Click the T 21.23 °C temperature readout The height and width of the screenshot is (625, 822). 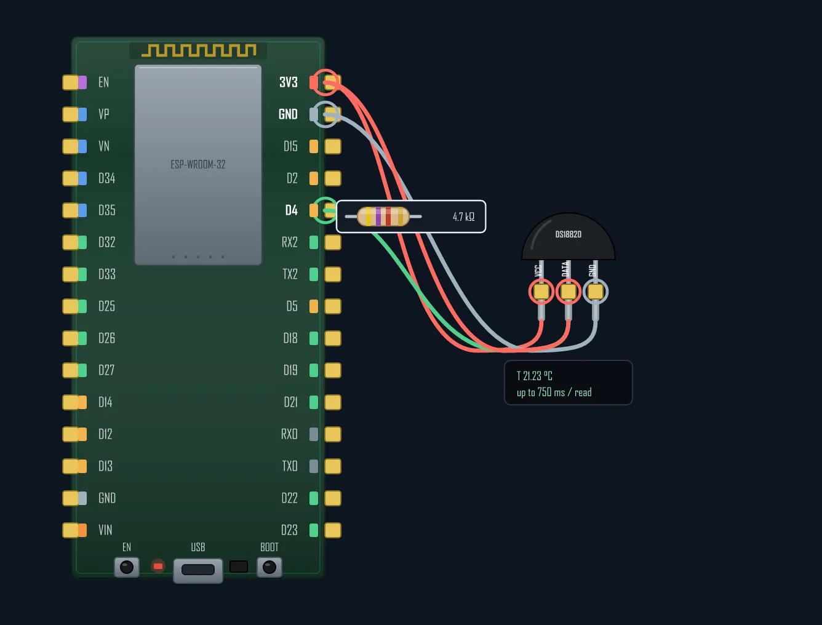pos(535,376)
